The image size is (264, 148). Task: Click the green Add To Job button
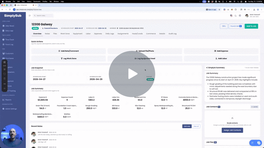(251, 26)
